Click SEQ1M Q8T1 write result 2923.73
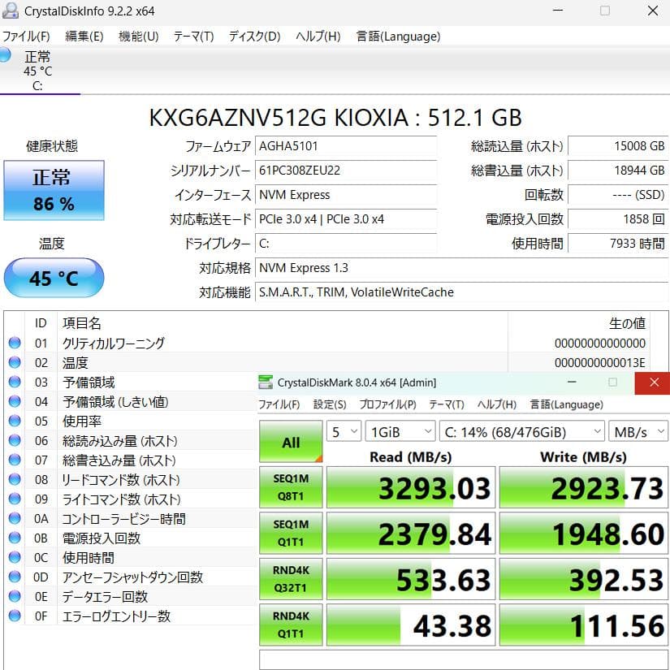Screen dimensions: 670x670 point(583,487)
